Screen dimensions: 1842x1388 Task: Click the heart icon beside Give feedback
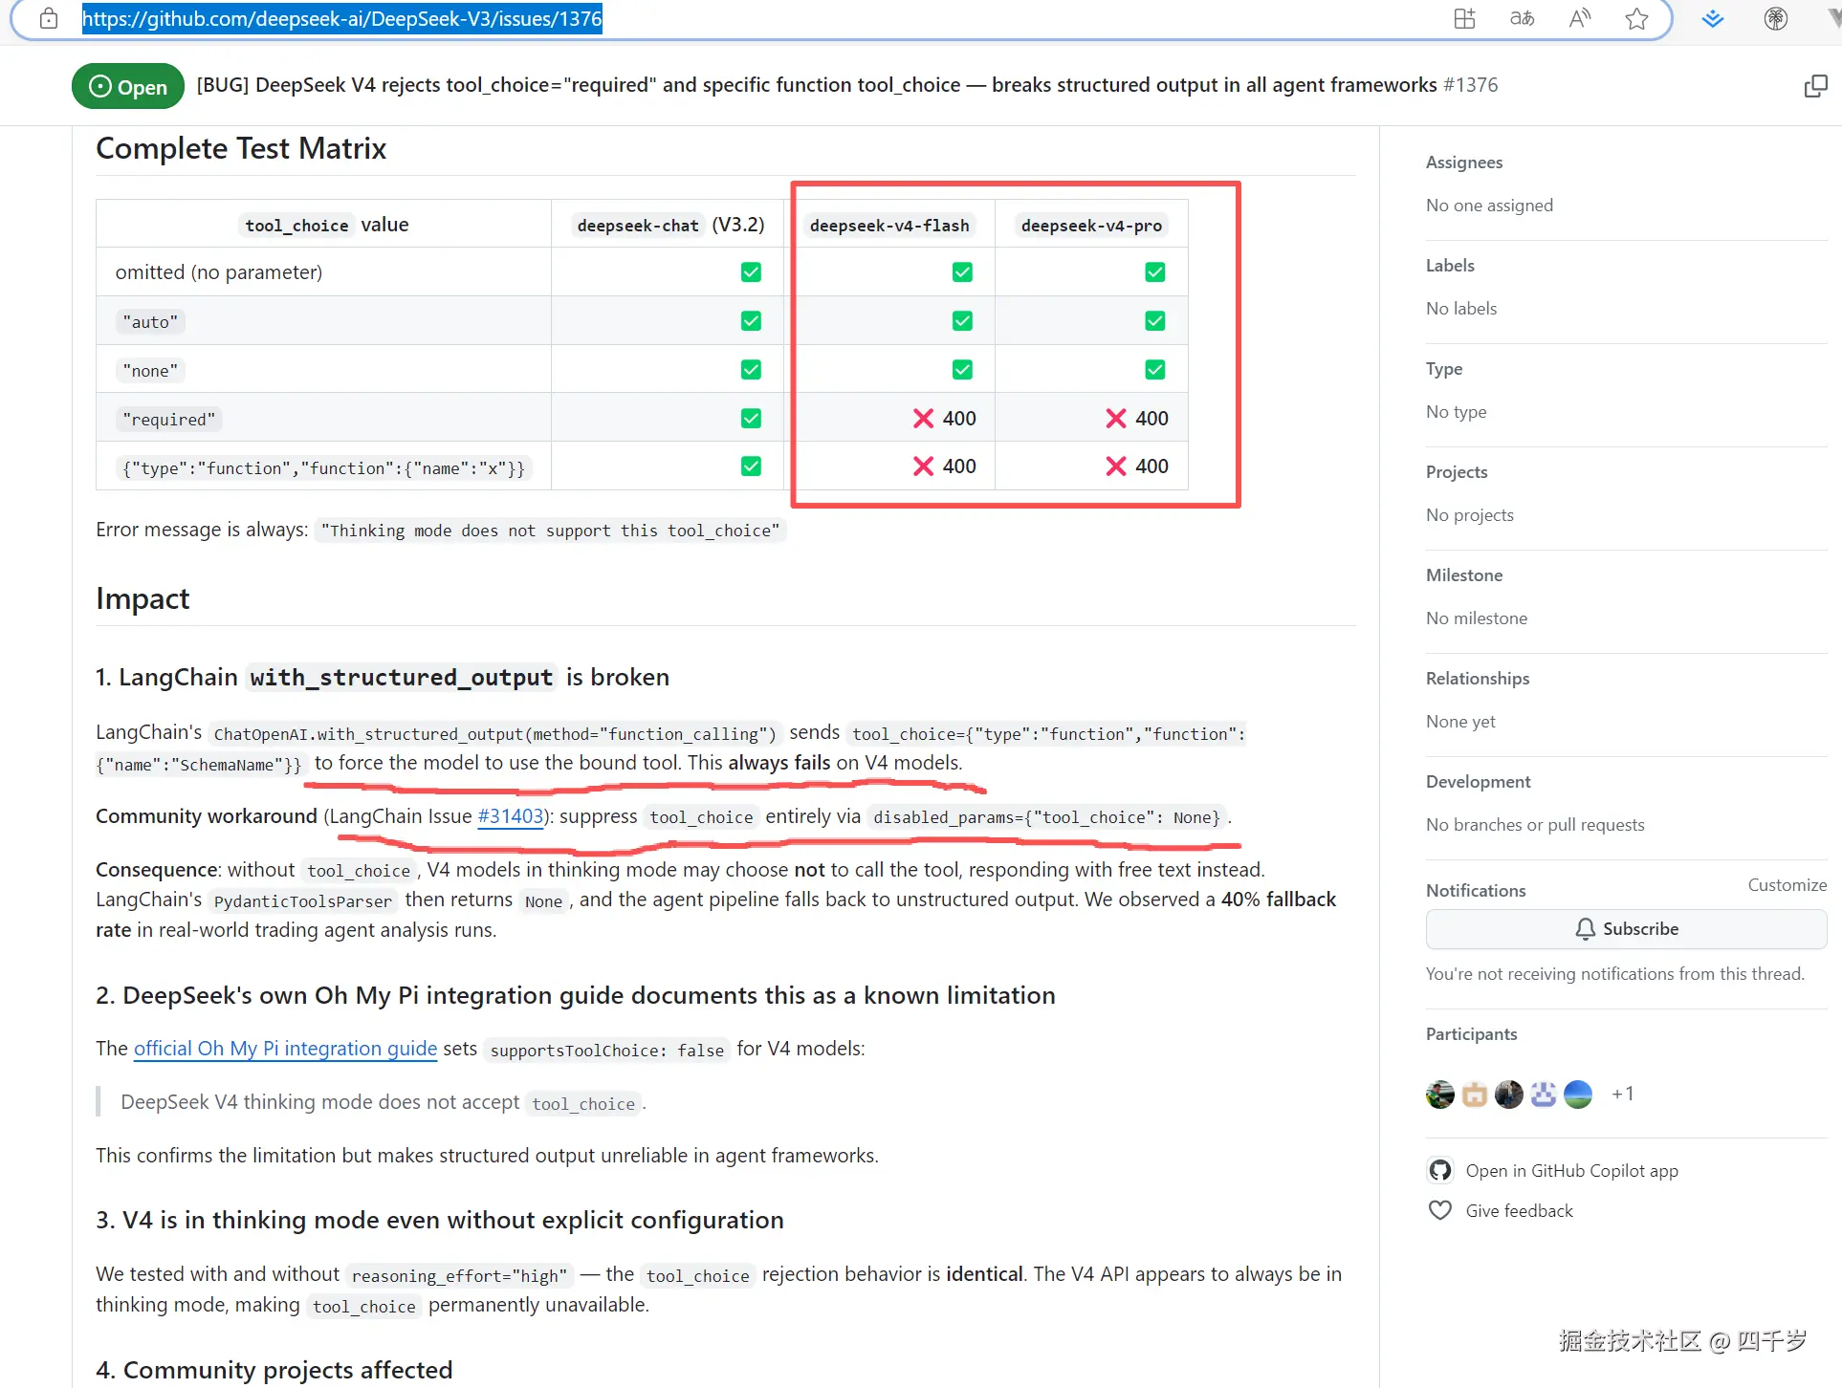click(1440, 1210)
